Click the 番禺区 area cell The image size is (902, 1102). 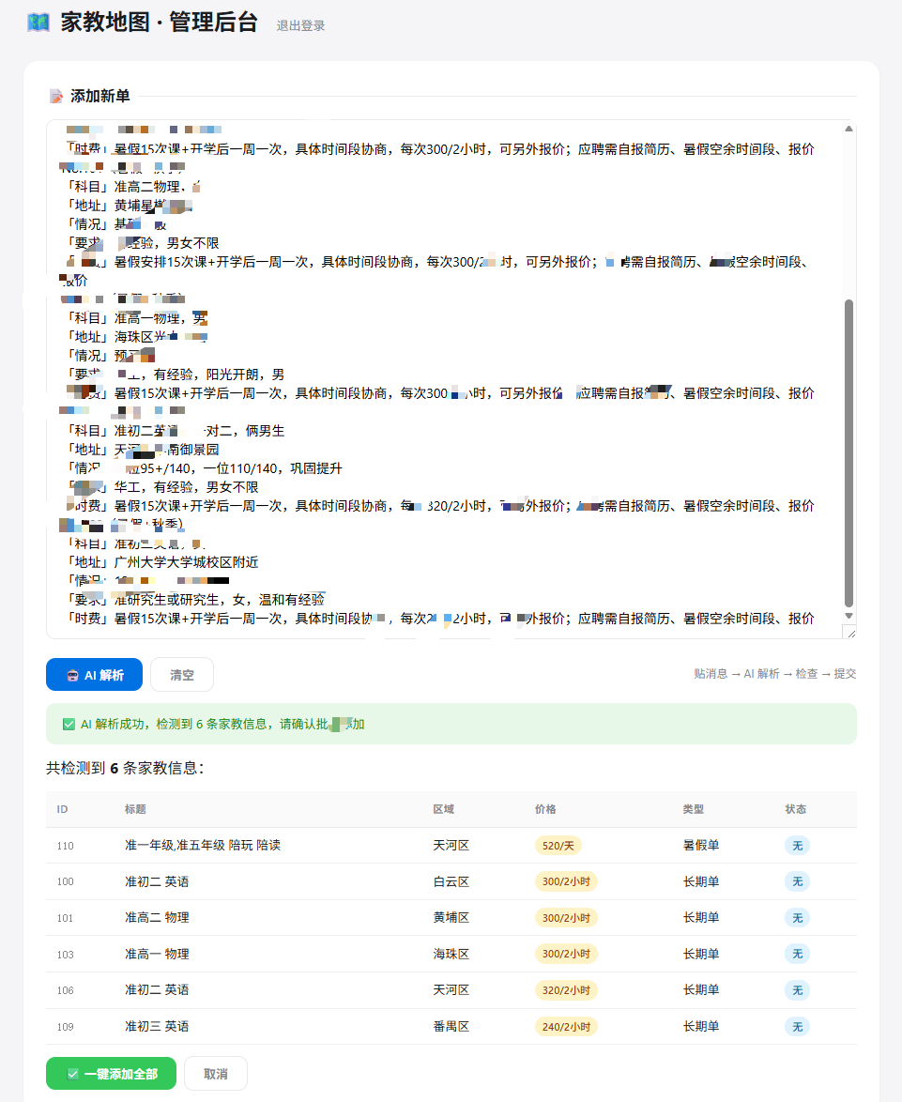451,1027
